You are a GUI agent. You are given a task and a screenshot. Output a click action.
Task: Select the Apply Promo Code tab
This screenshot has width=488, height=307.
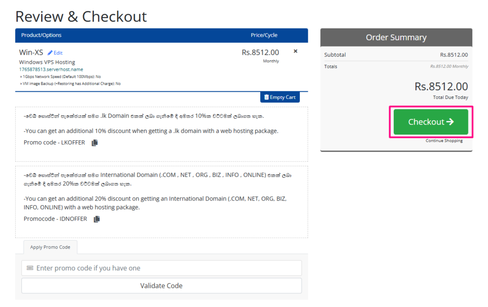coord(50,247)
